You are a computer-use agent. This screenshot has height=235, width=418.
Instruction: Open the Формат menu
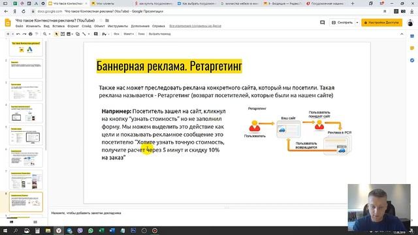coord(73,26)
